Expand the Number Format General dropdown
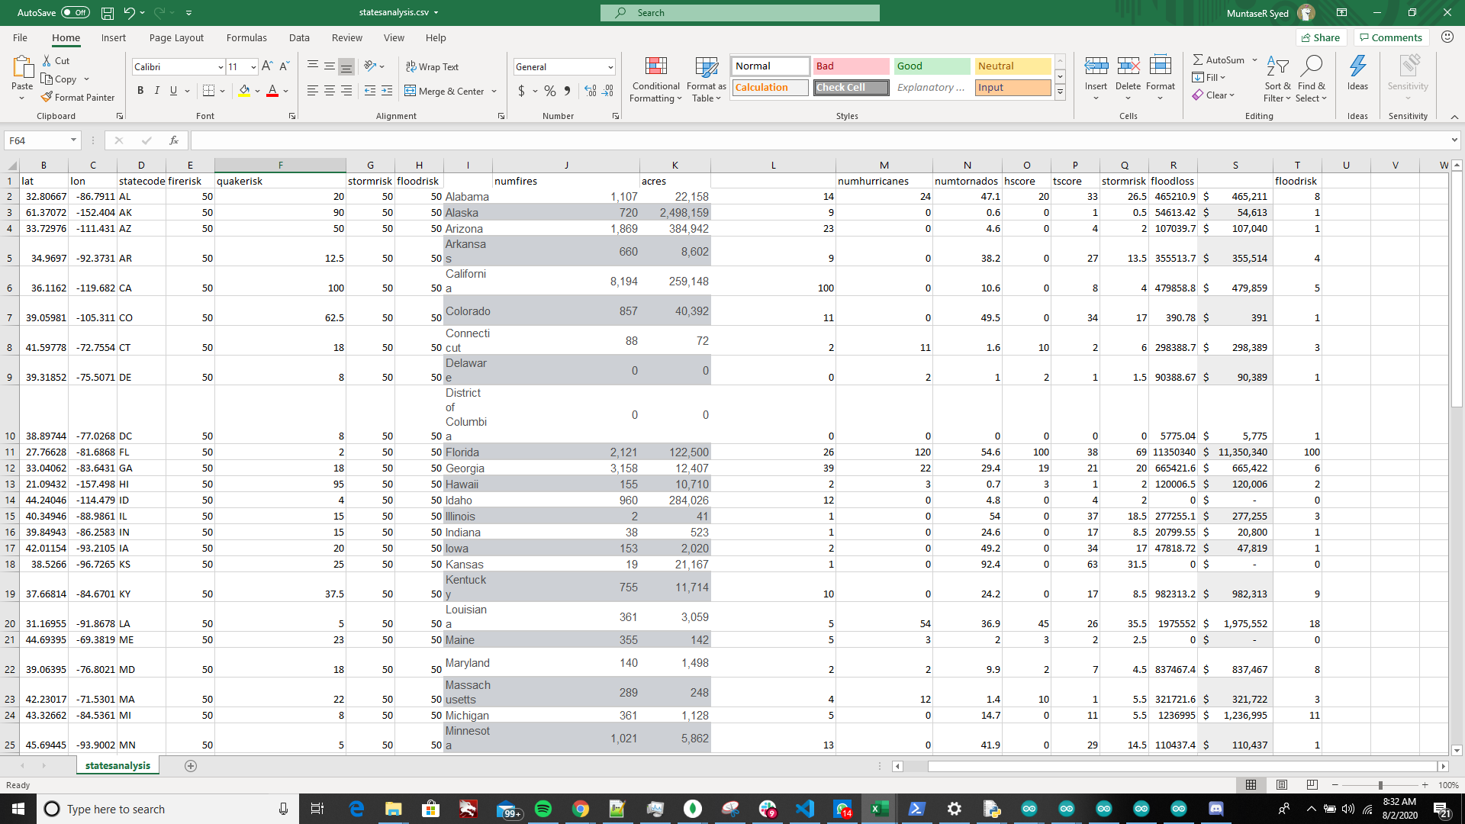 pyautogui.click(x=610, y=67)
